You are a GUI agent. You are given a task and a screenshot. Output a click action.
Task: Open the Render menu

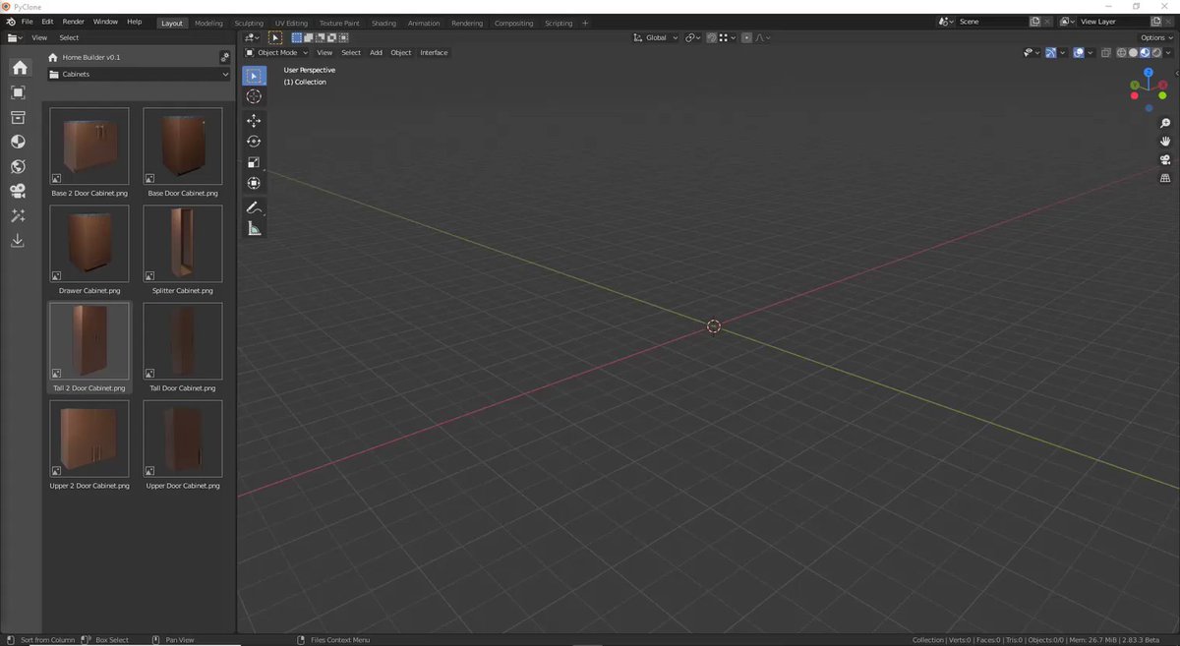pyautogui.click(x=74, y=22)
